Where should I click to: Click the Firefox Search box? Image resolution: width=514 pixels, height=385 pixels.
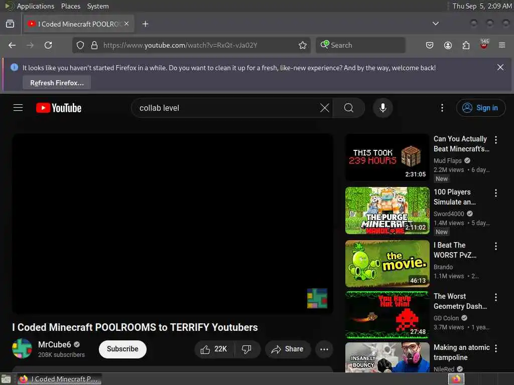coord(360,45)
